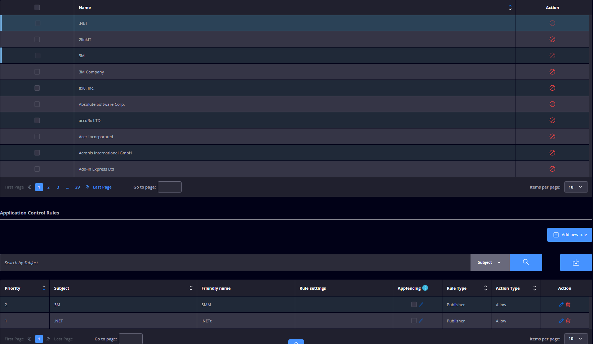Sort rules by Subject

click(x=191, y=288)
